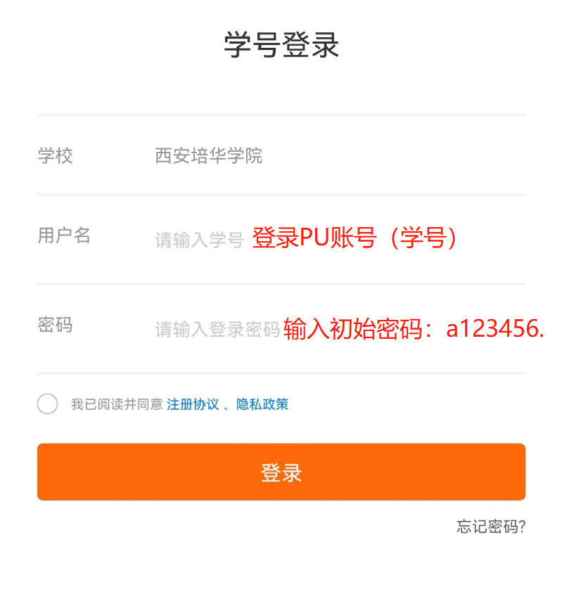Open the 注册协议 link

(x=192, y=404)
